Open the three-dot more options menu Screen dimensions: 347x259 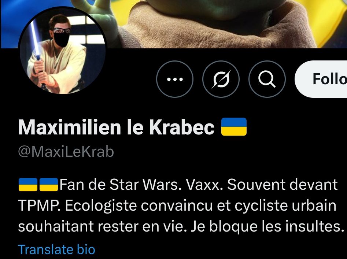coord(175,79)
